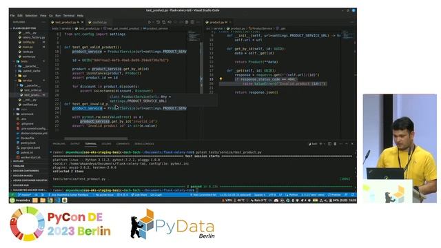The image size is (441, 248).
Task: Switch to product.py tab in right editor
Action: coord(216,22)
